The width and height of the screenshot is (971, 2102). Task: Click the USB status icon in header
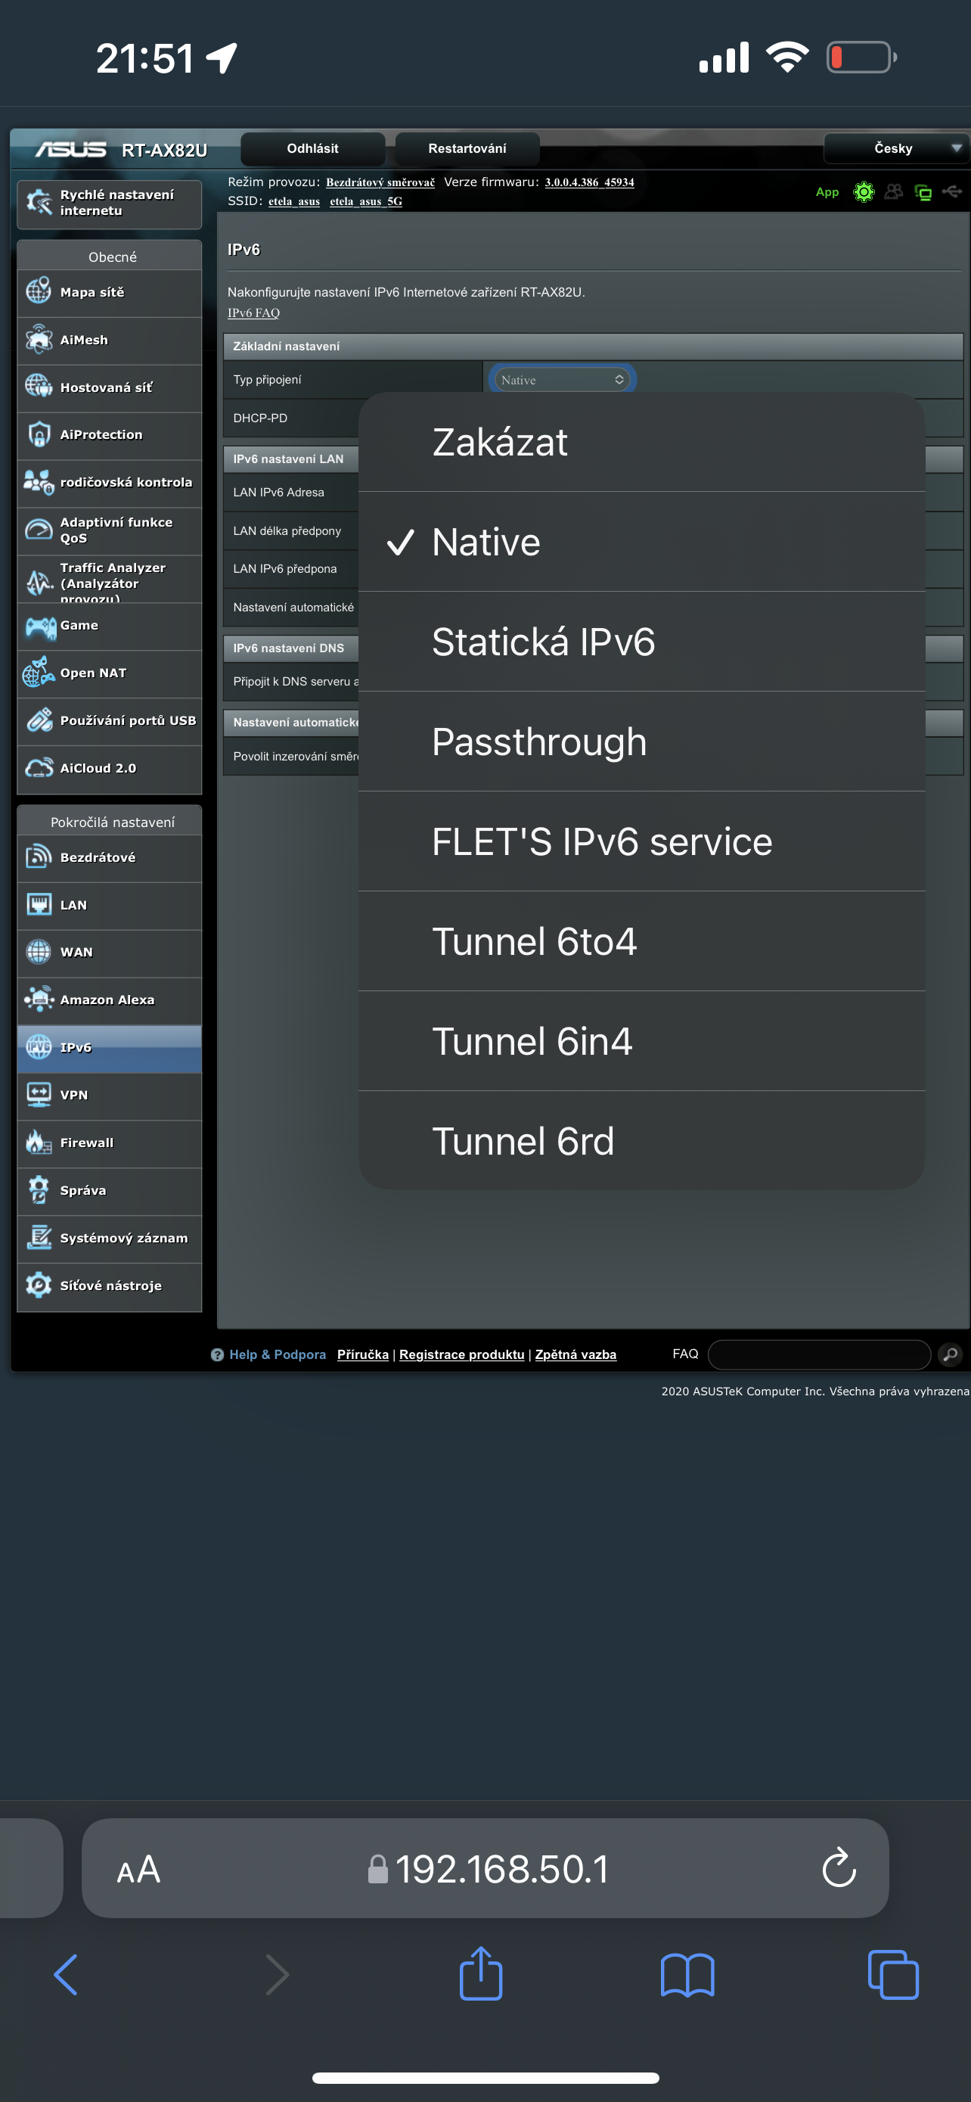951,191
